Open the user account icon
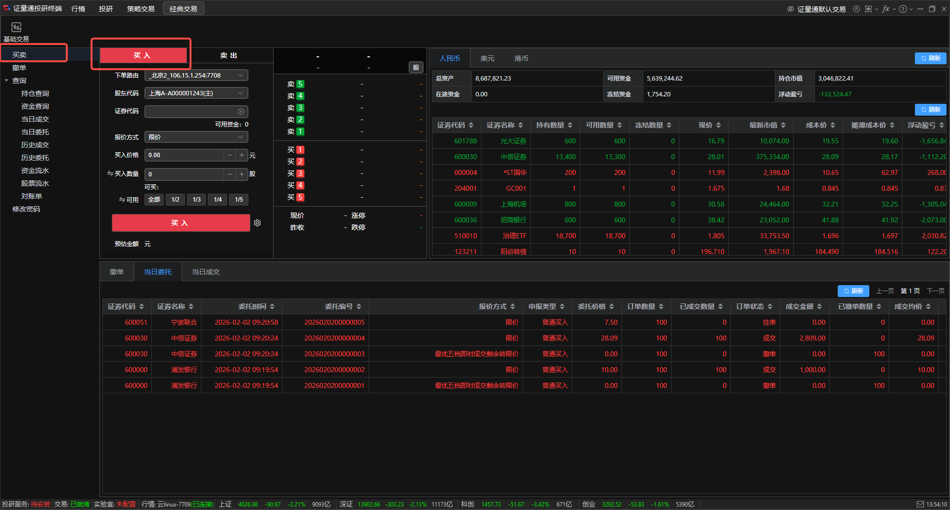The width and height of the screenshot is (950, 510). click(x=856, y=9)
